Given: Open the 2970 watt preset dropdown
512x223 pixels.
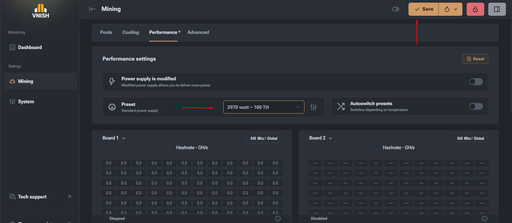Looking at the screenshot, I should pos(264,107).
